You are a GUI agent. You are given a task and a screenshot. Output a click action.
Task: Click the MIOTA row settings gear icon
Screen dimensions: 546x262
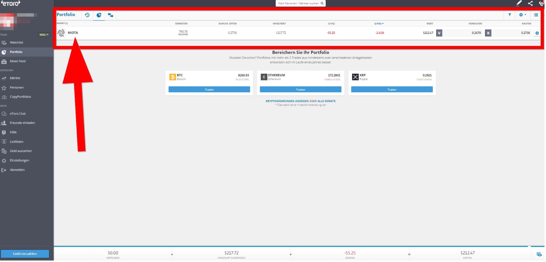537,33
